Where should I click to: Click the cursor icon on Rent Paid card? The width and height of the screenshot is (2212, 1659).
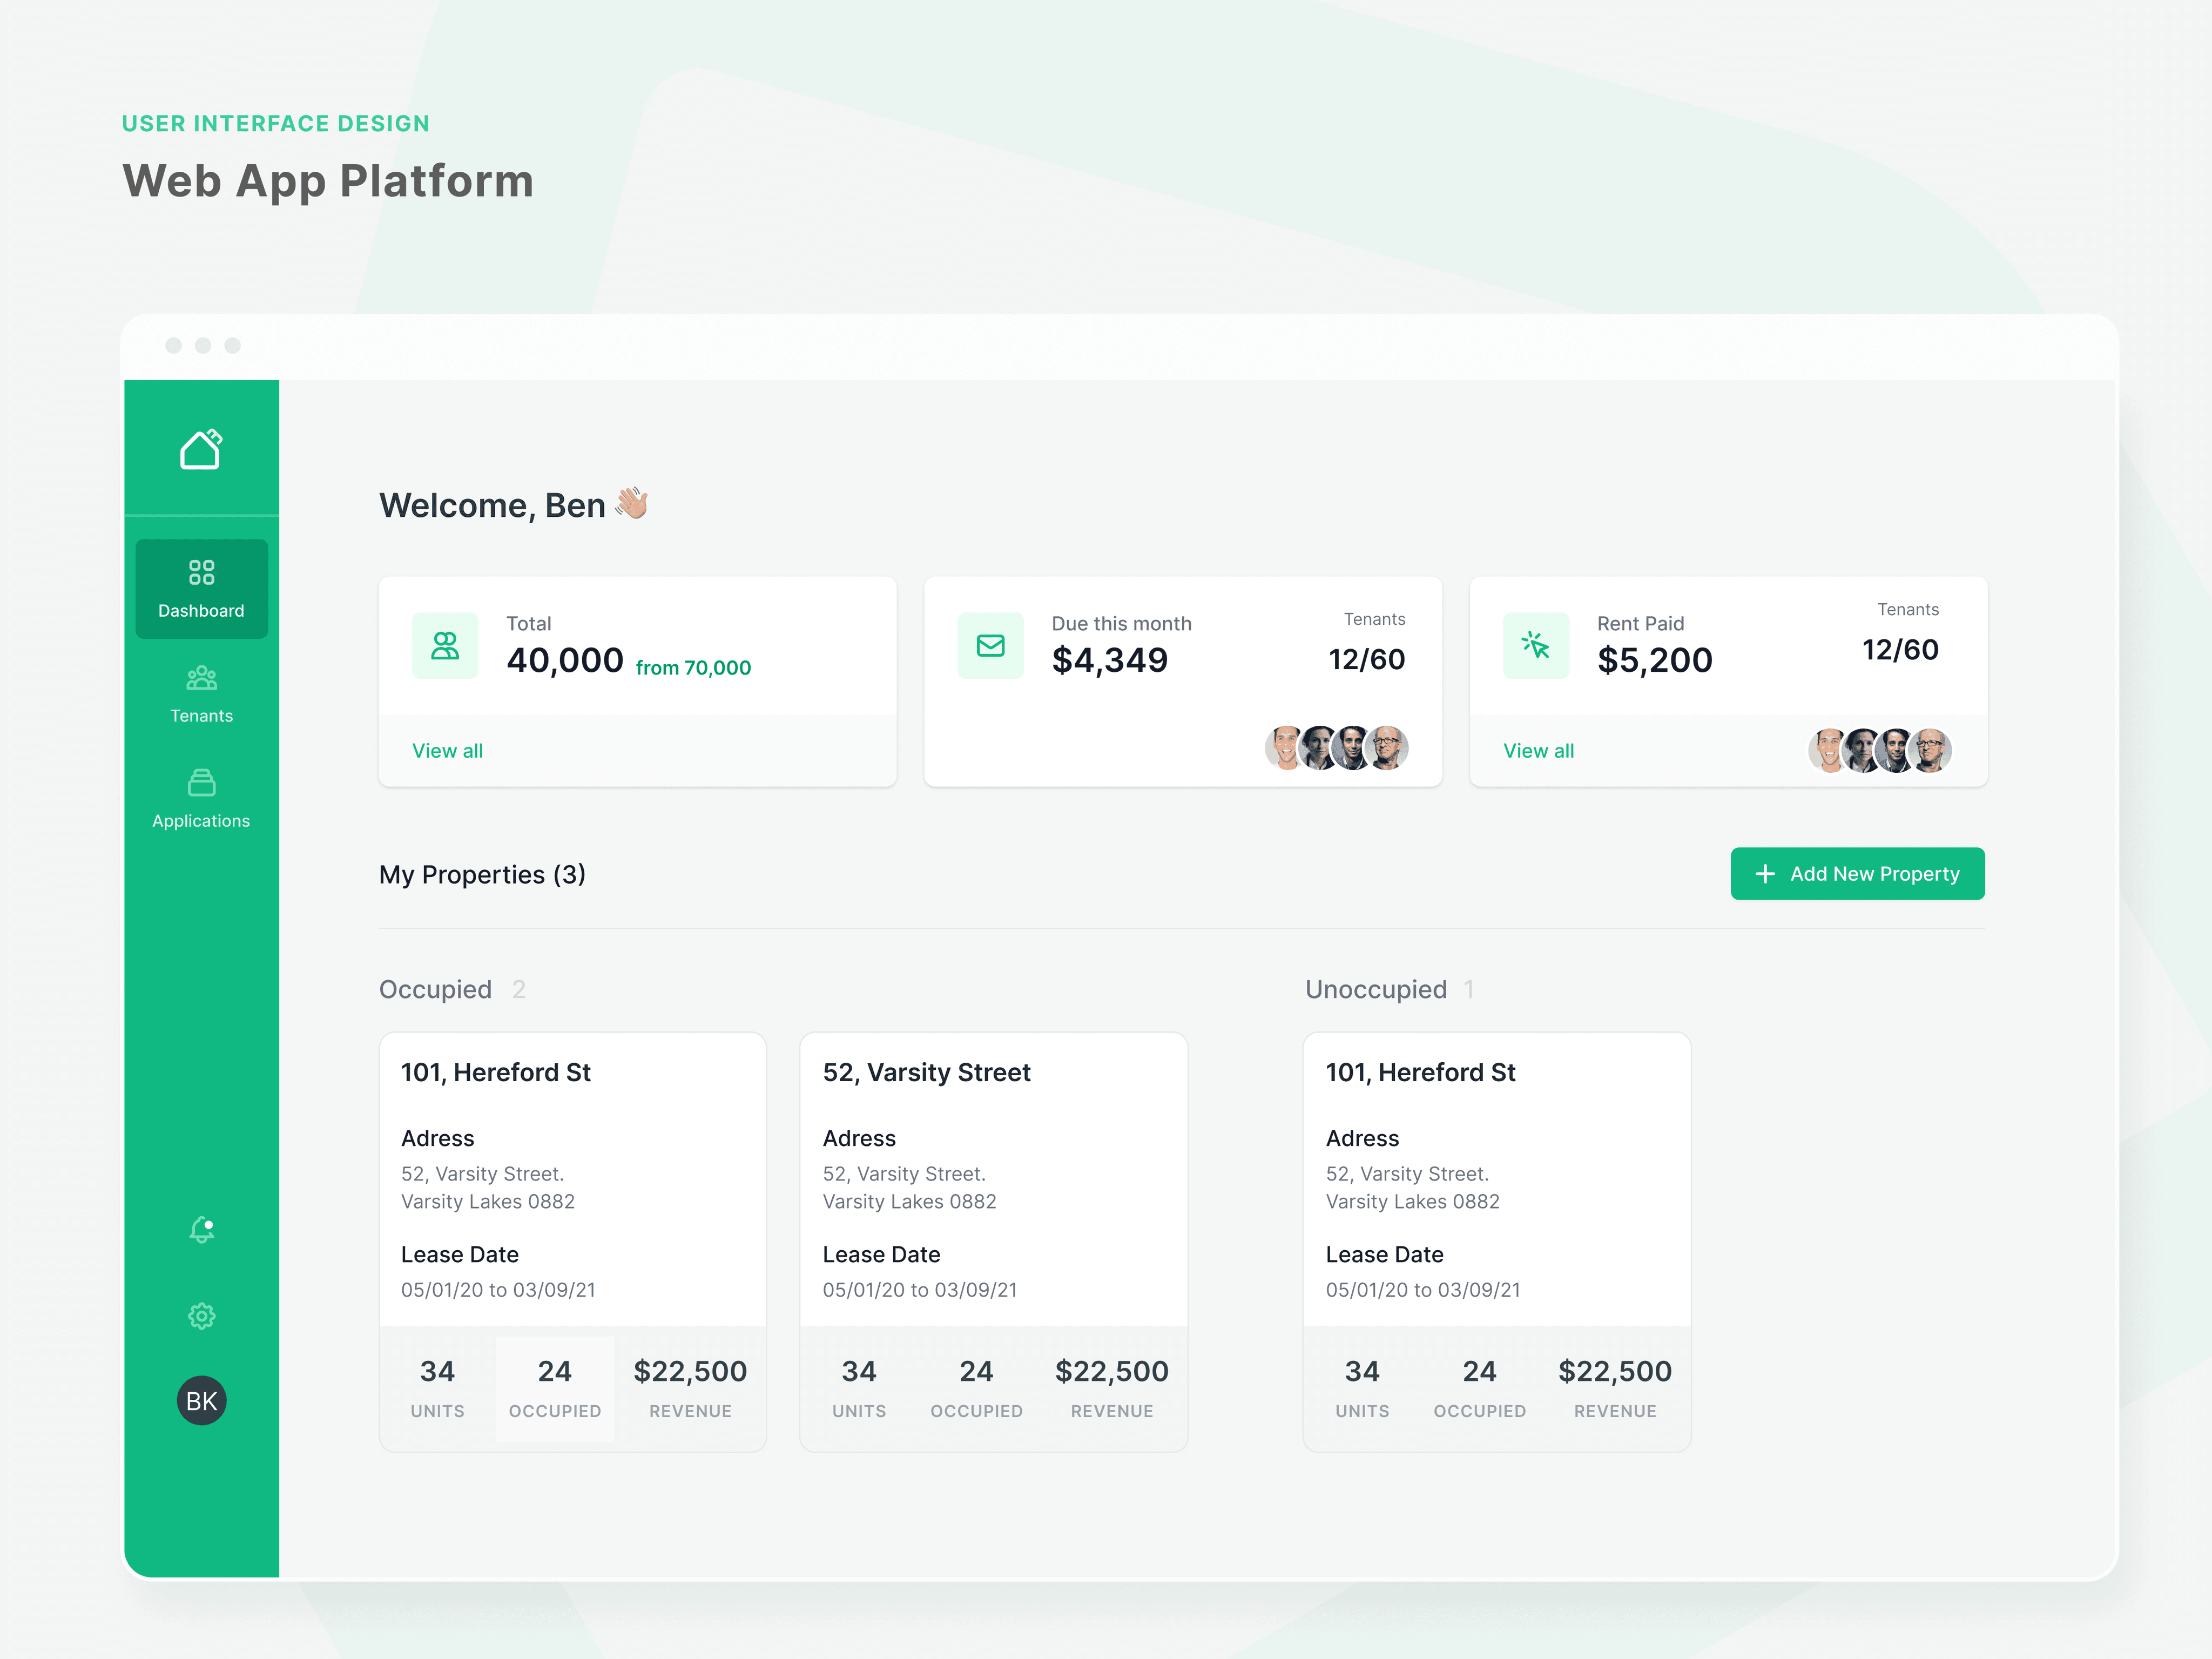1535,646
